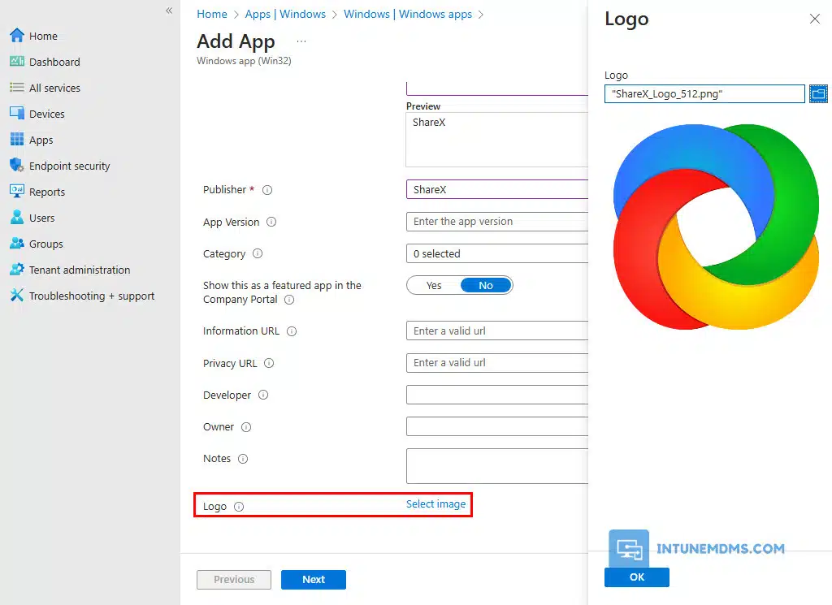Open Troubleshooting + support menu item

[x=91, y=296]
